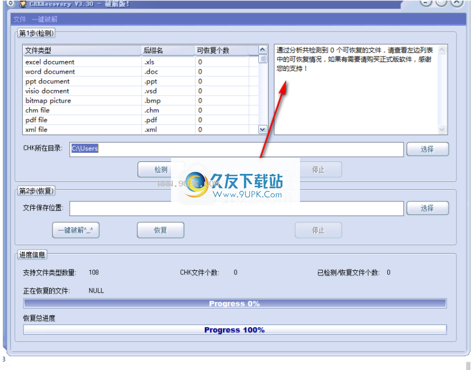
Task: Select the visio docment row
Action: coord(141,91)
